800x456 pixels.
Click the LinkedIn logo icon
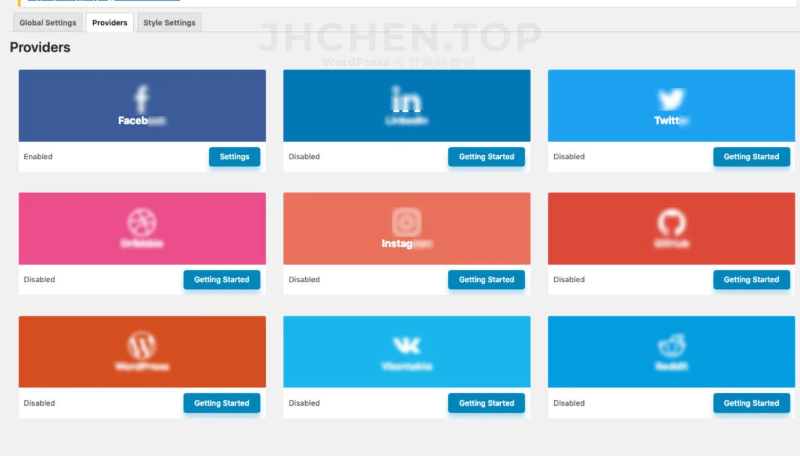pyautogui.click(x=406, y=99)
